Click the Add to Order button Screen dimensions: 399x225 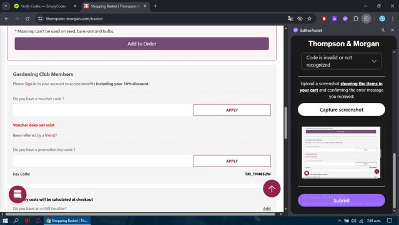point(142,44)
